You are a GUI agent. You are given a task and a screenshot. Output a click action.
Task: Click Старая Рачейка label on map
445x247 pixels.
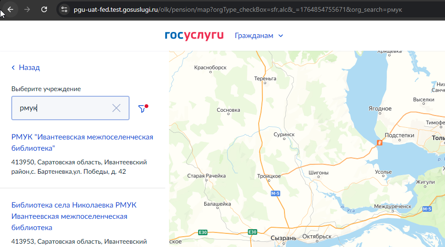pyautogui.click(x=207, y=176)
